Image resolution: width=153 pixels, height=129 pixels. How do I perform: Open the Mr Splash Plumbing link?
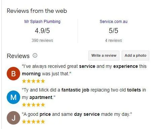pos(42,22)
